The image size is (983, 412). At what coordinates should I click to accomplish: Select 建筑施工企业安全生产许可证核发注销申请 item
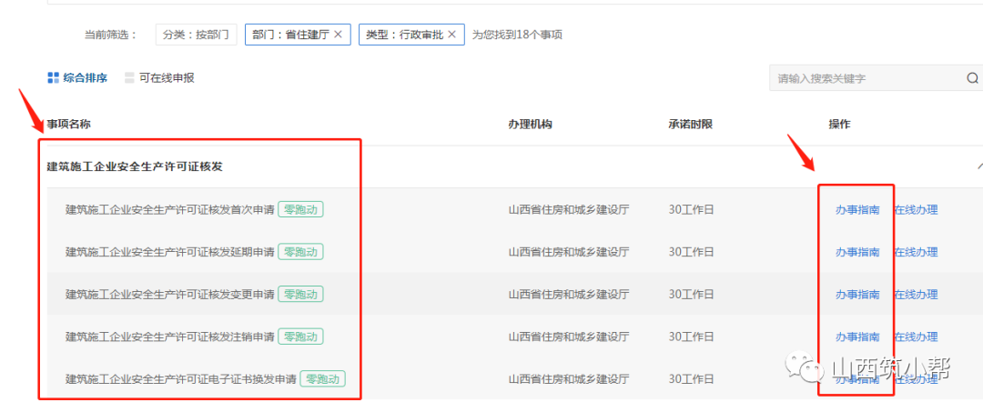[x=170, y=337]
